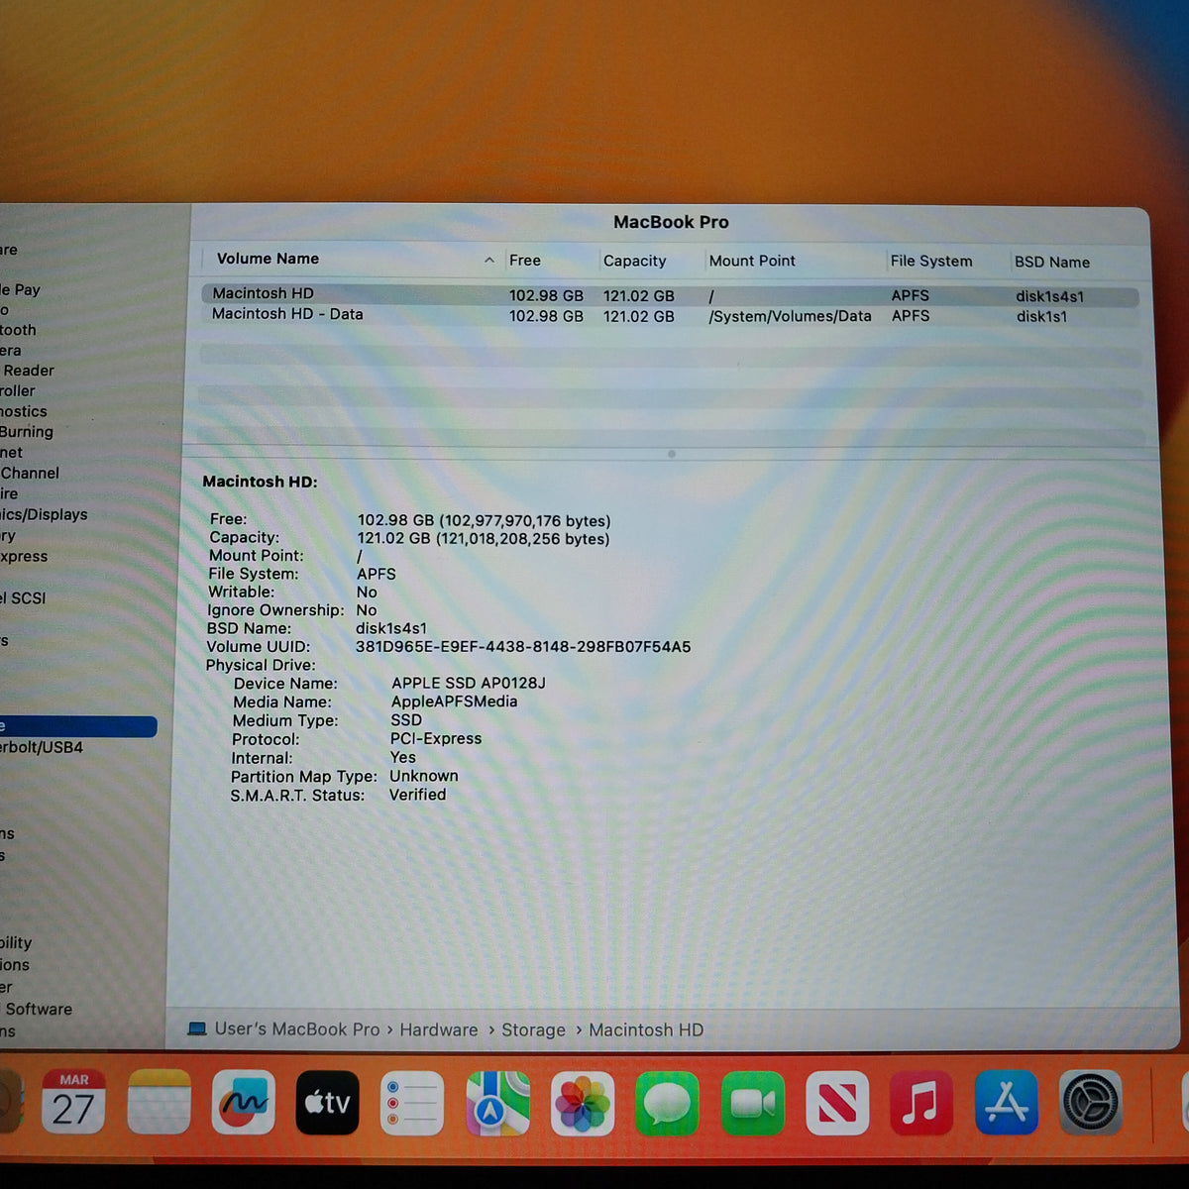Sort the table by Capacity column
The height and width of the screenshot is (1189, 1189).
[635, 261]
